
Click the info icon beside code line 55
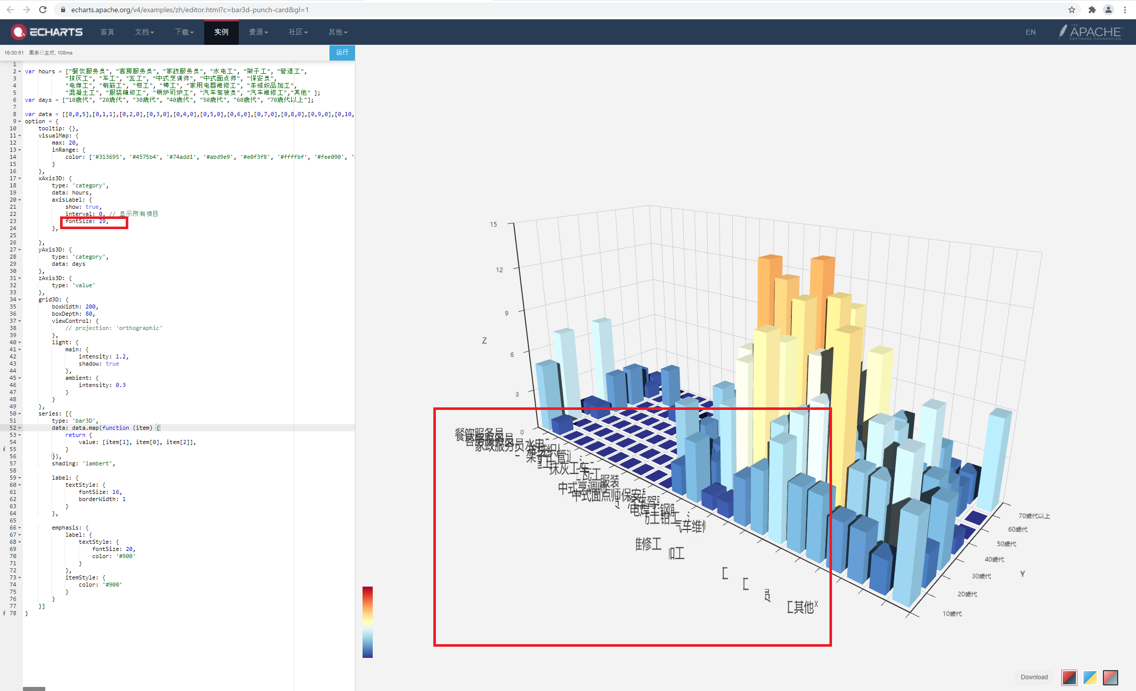pos(5,449)
